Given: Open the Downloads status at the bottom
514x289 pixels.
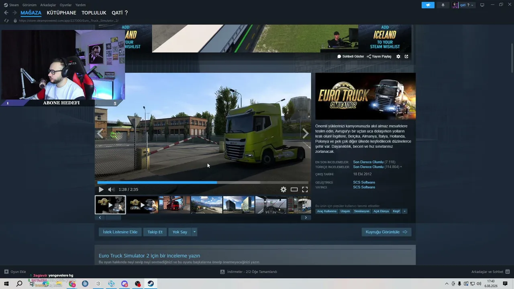Looking at the screenshot, I should (x=249, y=272).
